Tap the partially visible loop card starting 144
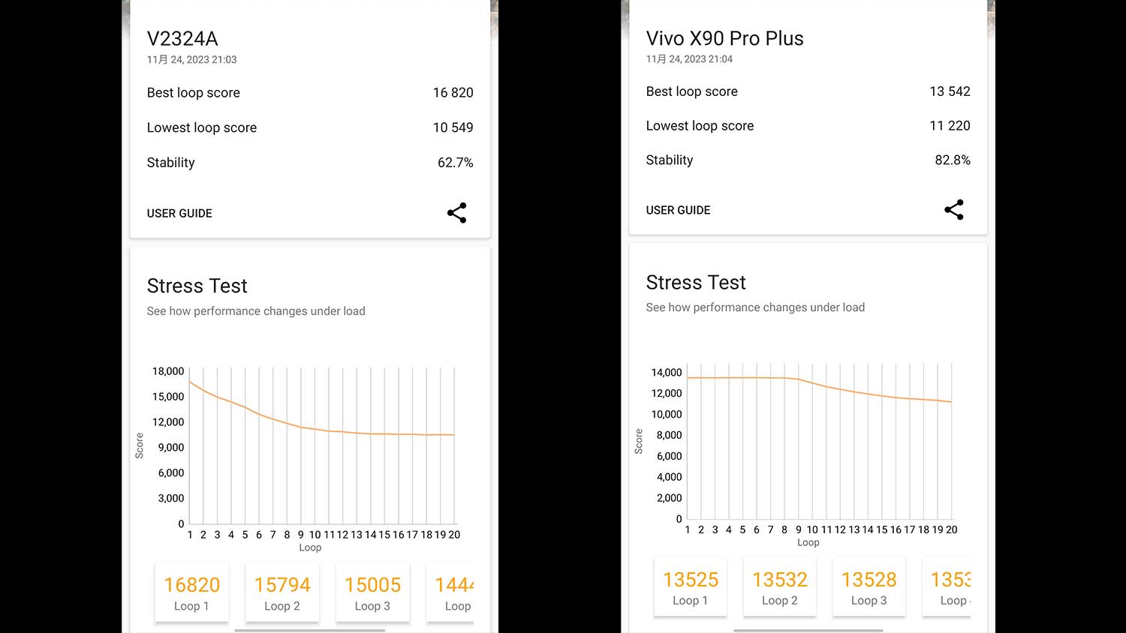Viewport: 1126px width, 633px height. tap(453, 592)
